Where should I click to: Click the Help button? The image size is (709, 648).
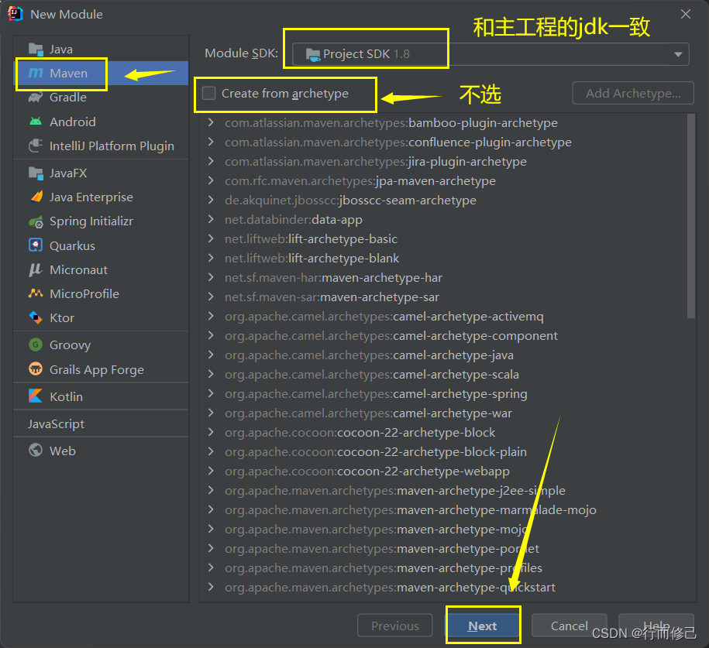pyautogui.click(x=656, y=626)
